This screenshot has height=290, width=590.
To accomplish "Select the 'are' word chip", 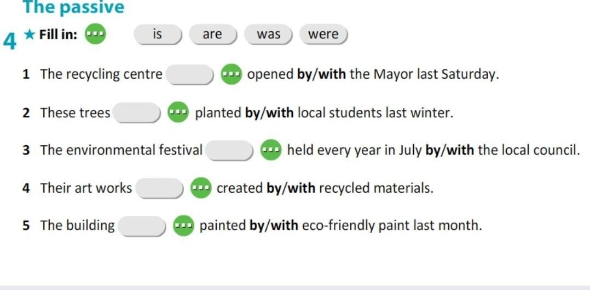I will (x=213, y=34).
